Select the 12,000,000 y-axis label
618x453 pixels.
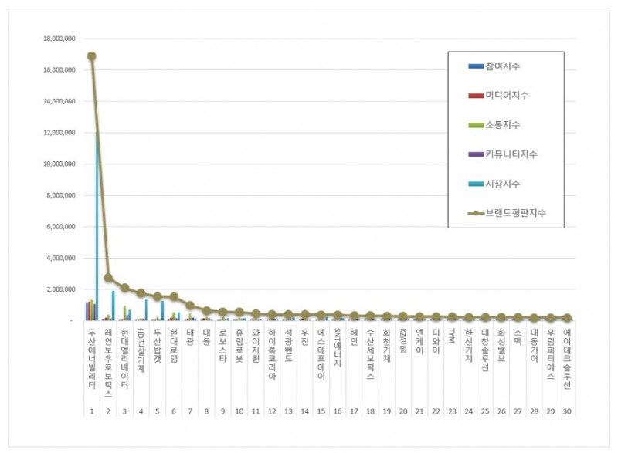click(x=59, y=133)
